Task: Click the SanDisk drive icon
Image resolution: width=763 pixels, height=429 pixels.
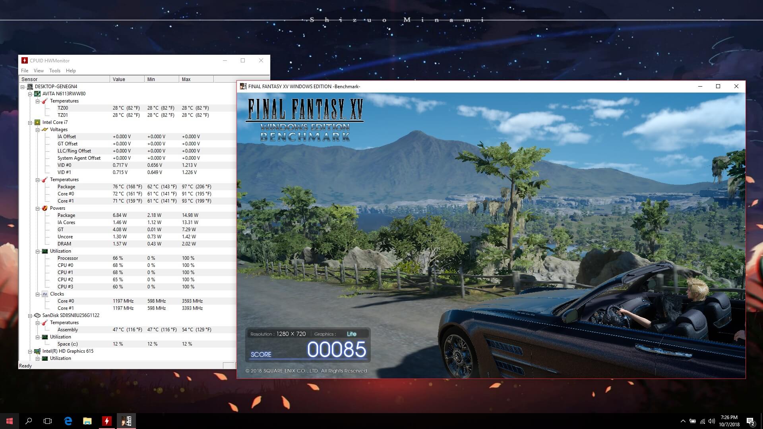Action: tap(37, 315)
